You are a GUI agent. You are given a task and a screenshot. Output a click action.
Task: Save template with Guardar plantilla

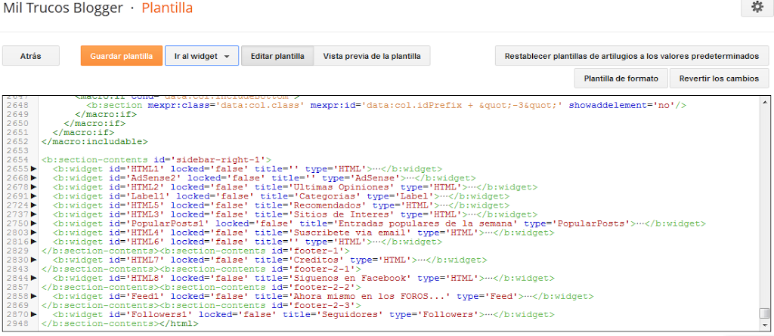click(x=122, y=56)
